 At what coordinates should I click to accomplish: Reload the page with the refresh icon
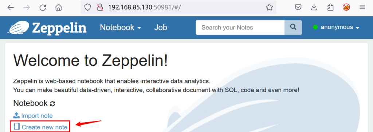pos(43,8)
